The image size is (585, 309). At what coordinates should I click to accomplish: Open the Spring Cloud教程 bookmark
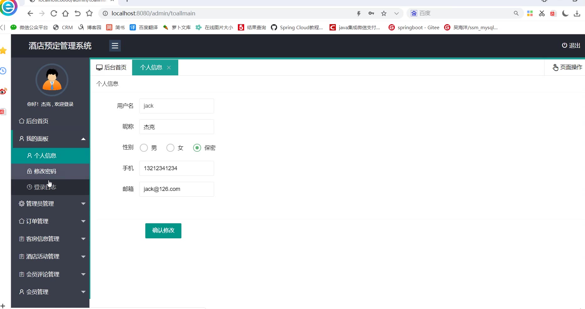point(297,28)
